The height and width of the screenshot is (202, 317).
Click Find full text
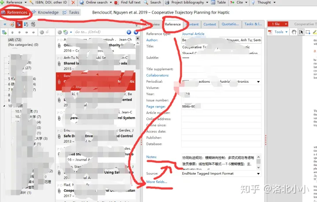point(128,3)
